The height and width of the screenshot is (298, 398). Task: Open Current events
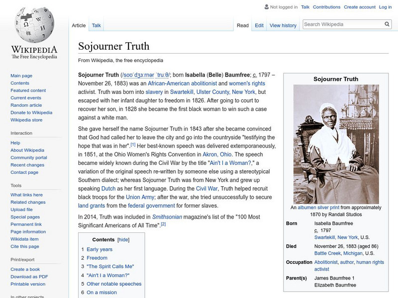26,97
